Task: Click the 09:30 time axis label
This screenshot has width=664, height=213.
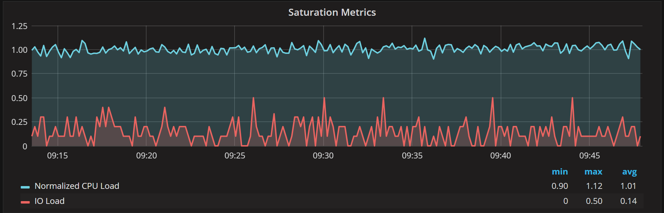Action: pyautogui.click(x=323, y=156)
